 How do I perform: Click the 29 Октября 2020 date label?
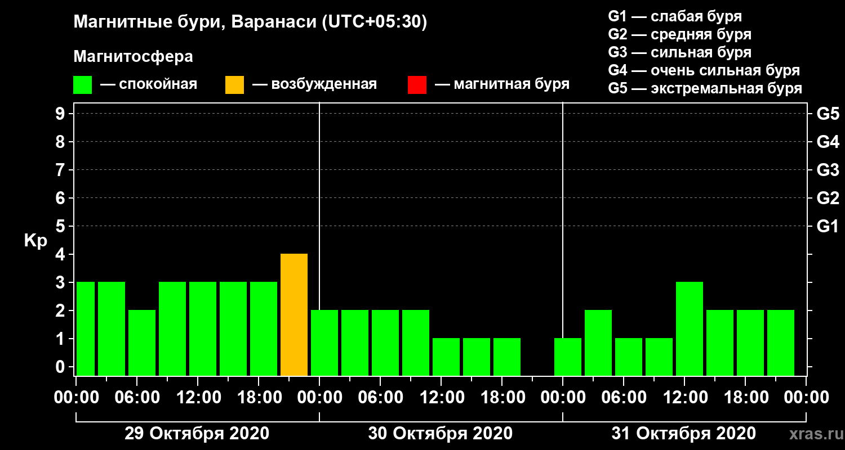197,434
